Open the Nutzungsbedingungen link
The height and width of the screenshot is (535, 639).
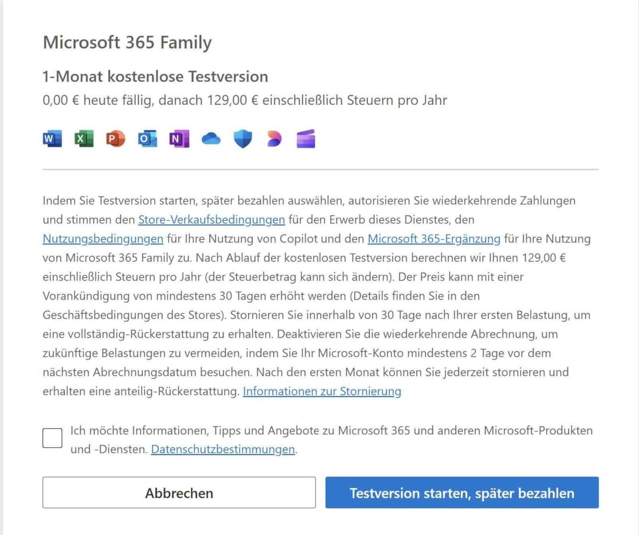pyautogui.click(x=102, y=239)
